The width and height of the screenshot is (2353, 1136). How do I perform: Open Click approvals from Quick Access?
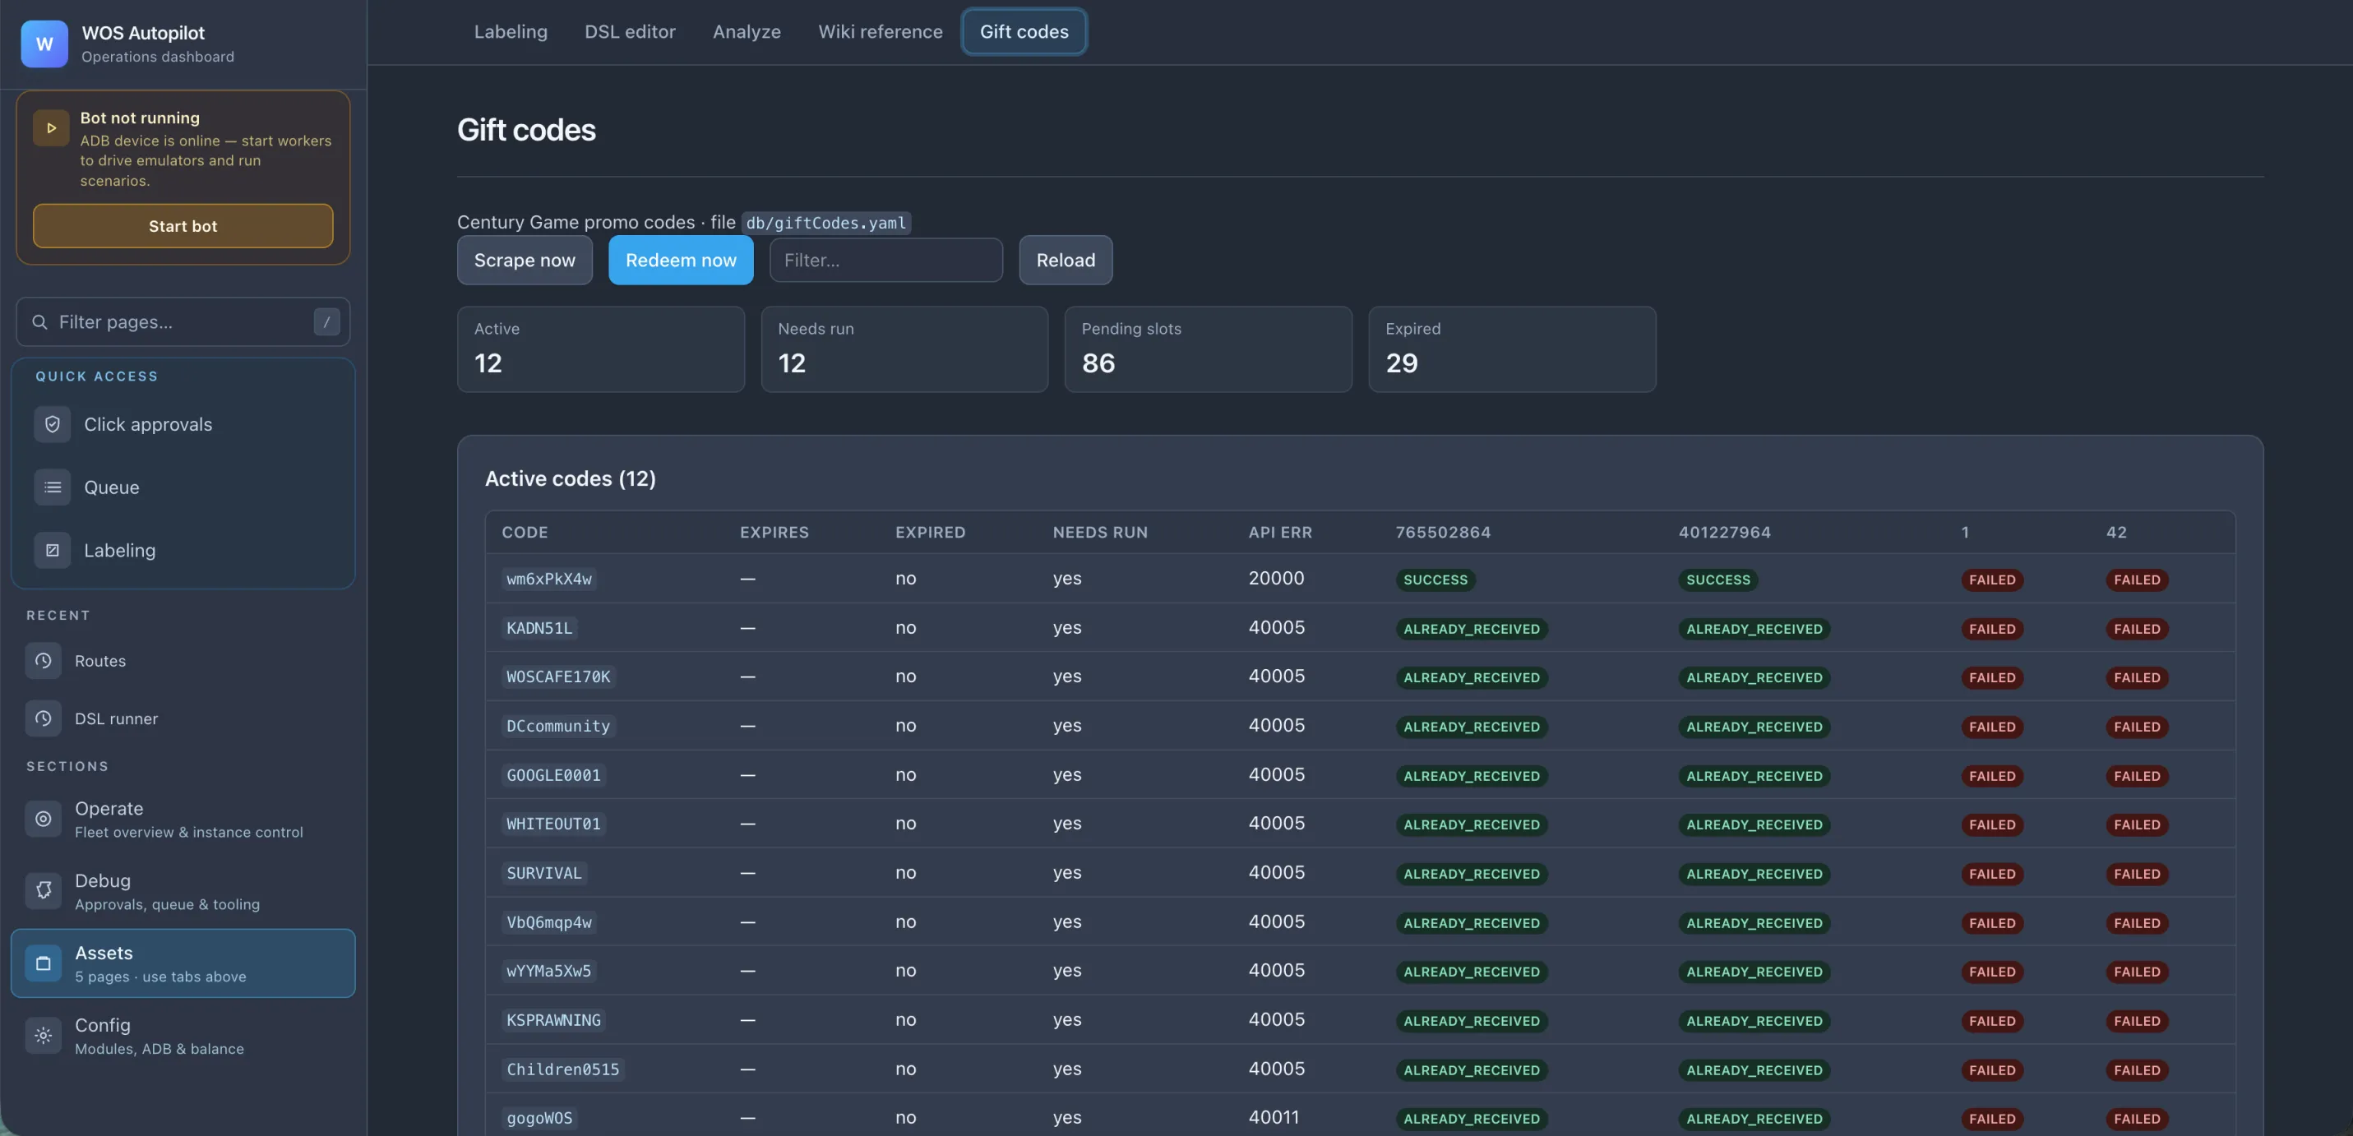[183, 423]
